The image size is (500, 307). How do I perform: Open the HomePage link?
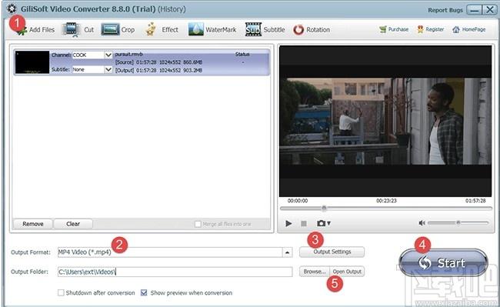(x=468, y=29)
